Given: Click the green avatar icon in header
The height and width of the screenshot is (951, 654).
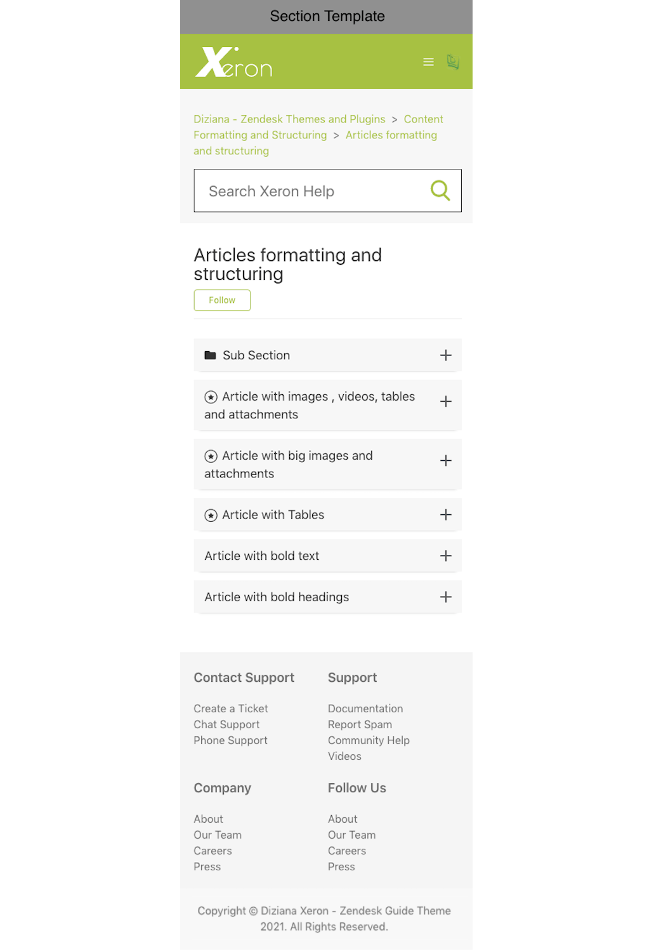Looking at the screenshot, I should 453,62.
